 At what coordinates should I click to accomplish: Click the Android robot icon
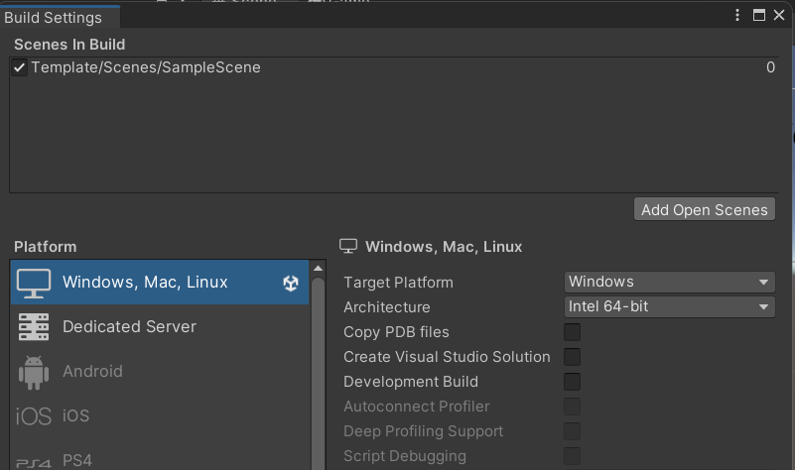tap(34, 373)
